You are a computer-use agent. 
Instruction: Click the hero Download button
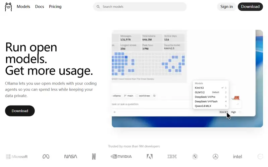(x=20, y=111)
